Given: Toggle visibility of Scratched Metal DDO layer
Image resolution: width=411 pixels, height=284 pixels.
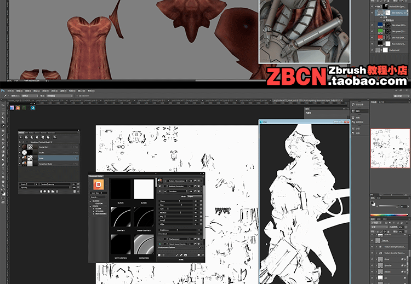Looking at the screenshot, I should pyautogui.click(x=20, y=164).
